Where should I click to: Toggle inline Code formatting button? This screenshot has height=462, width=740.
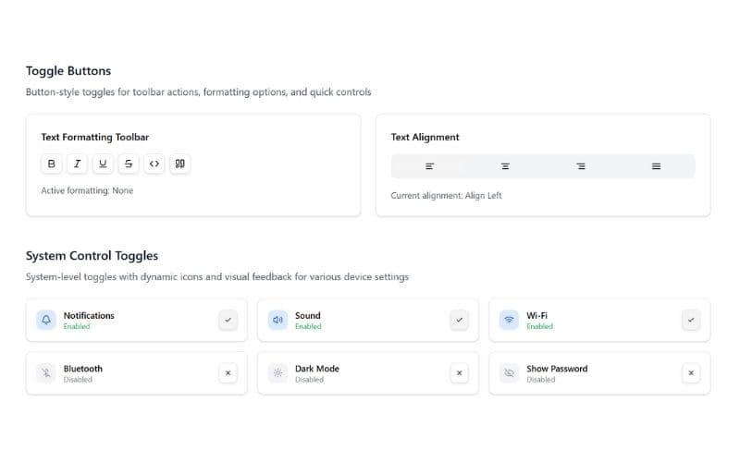point(154,164)
